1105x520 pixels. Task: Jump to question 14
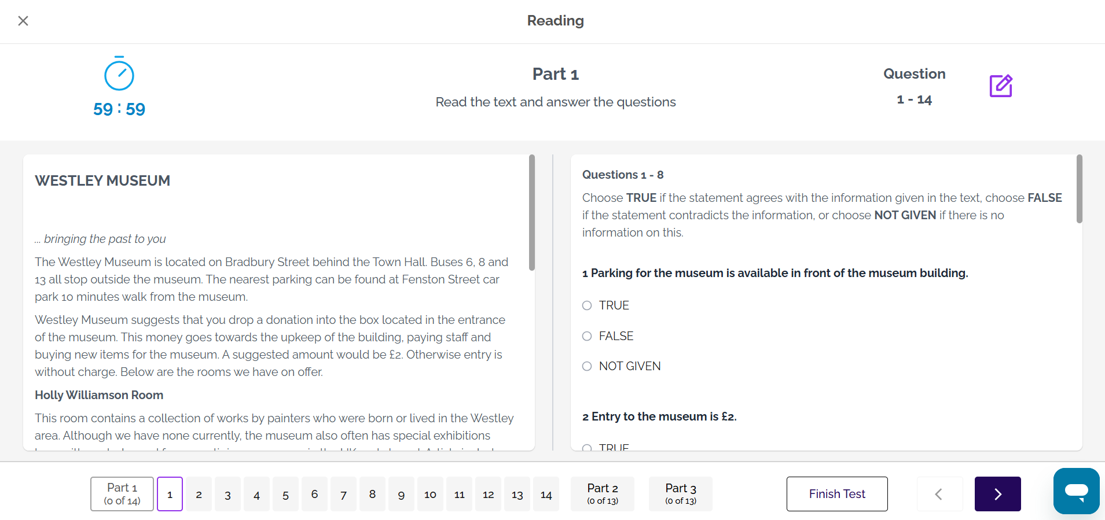coord(546,495)
